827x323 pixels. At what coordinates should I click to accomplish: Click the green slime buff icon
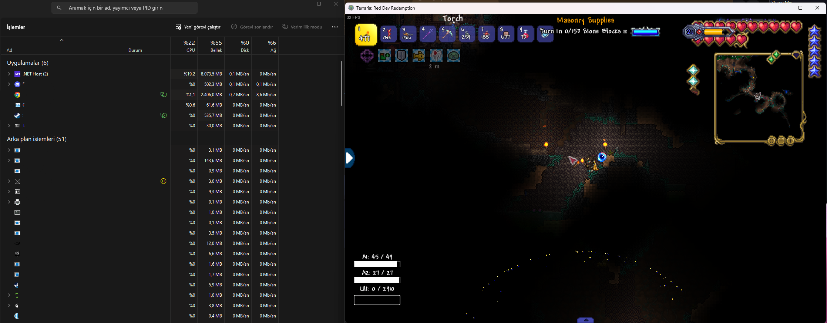pyautogui.click(x=454, y=56)
